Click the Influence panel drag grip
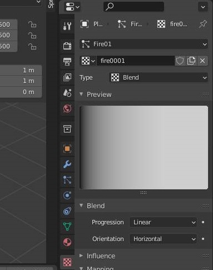 tap(205, 256)
